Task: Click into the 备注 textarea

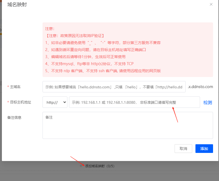Action: (128, 125)
